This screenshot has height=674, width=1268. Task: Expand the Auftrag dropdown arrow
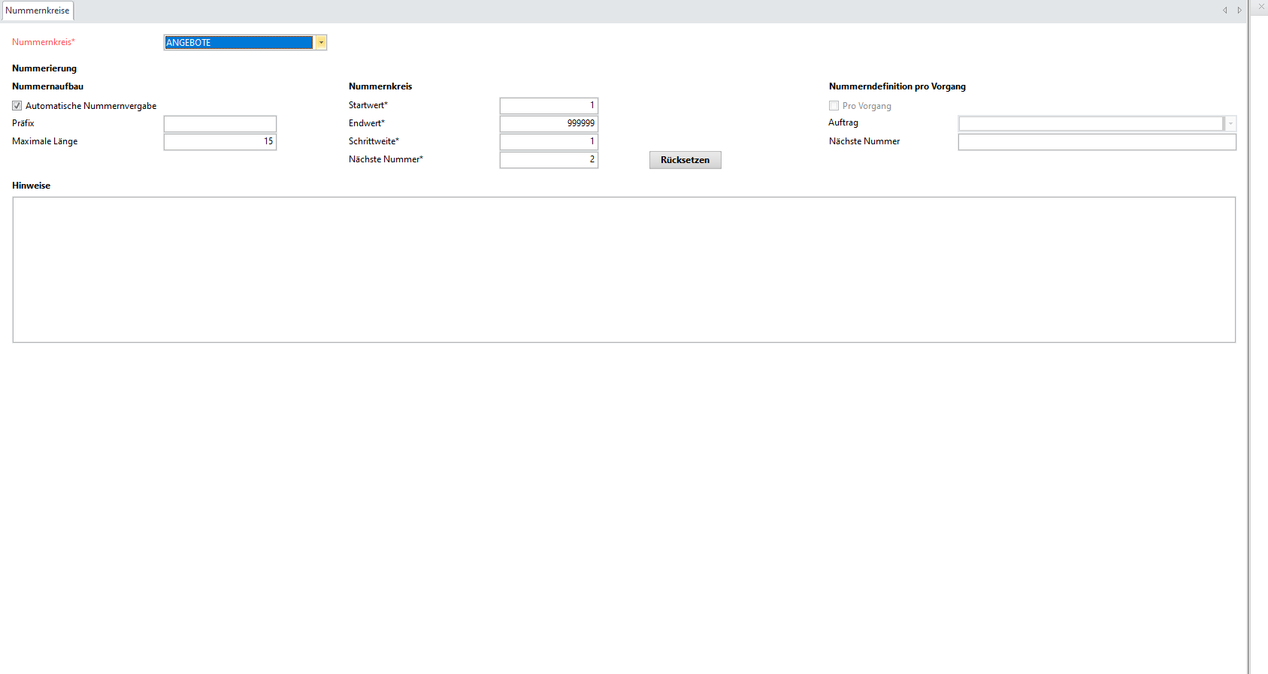tap(1230, 124)
